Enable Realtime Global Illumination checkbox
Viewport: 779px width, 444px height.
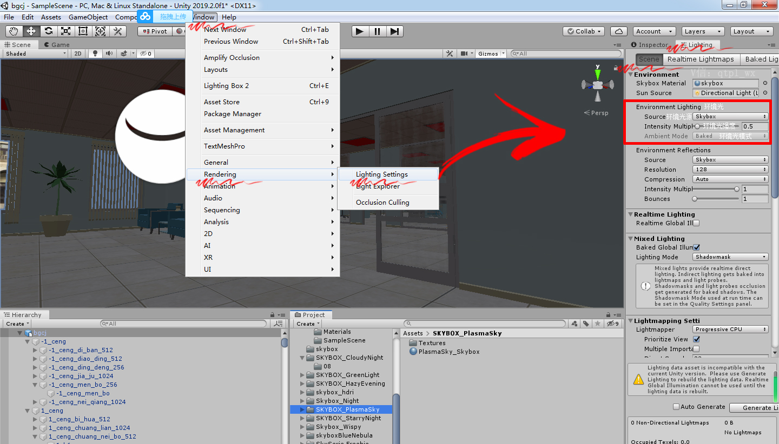(x=697, y=223)
